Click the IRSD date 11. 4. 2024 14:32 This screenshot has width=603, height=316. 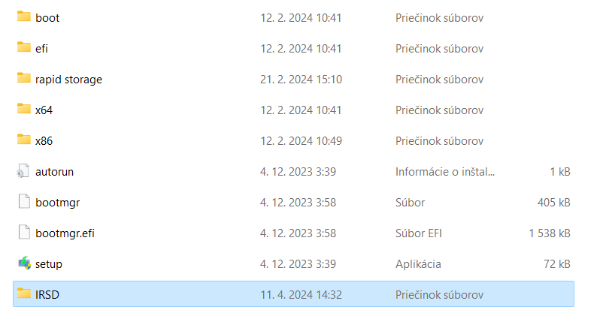coord(301,295)
